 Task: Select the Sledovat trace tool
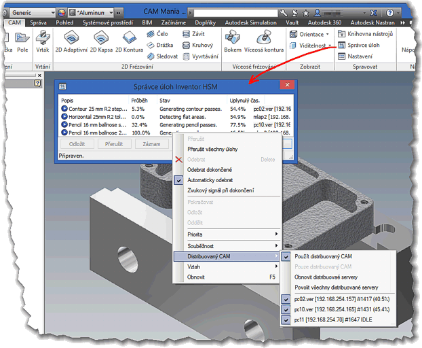point(162,56)
